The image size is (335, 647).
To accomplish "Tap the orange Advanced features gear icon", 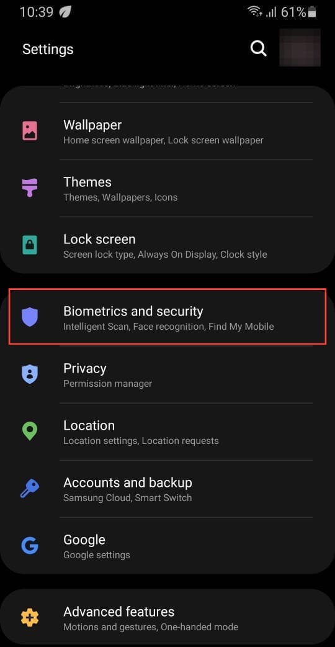I will (x=30, y=618).
